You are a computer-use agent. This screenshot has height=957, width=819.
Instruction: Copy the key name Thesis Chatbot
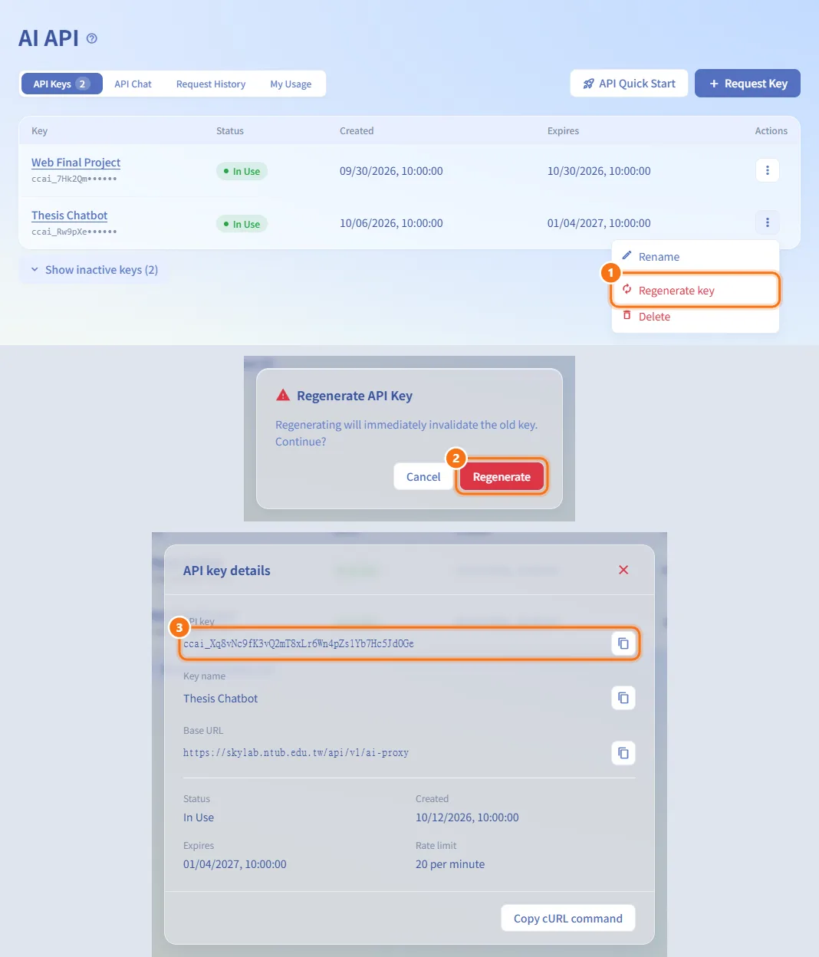coord(623,698)
